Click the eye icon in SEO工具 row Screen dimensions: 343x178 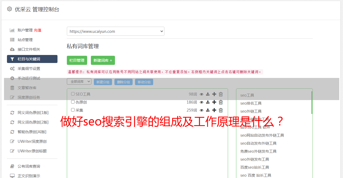[x=202, y=94]
